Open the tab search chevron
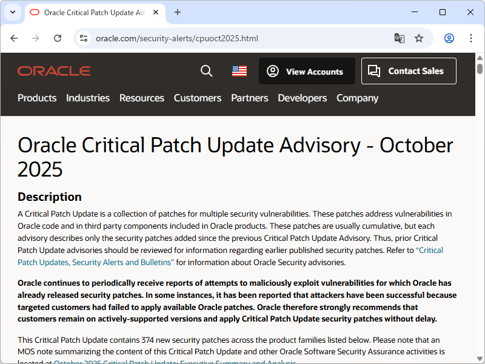The width and height of the screenshot is (485, 364). 12,12
